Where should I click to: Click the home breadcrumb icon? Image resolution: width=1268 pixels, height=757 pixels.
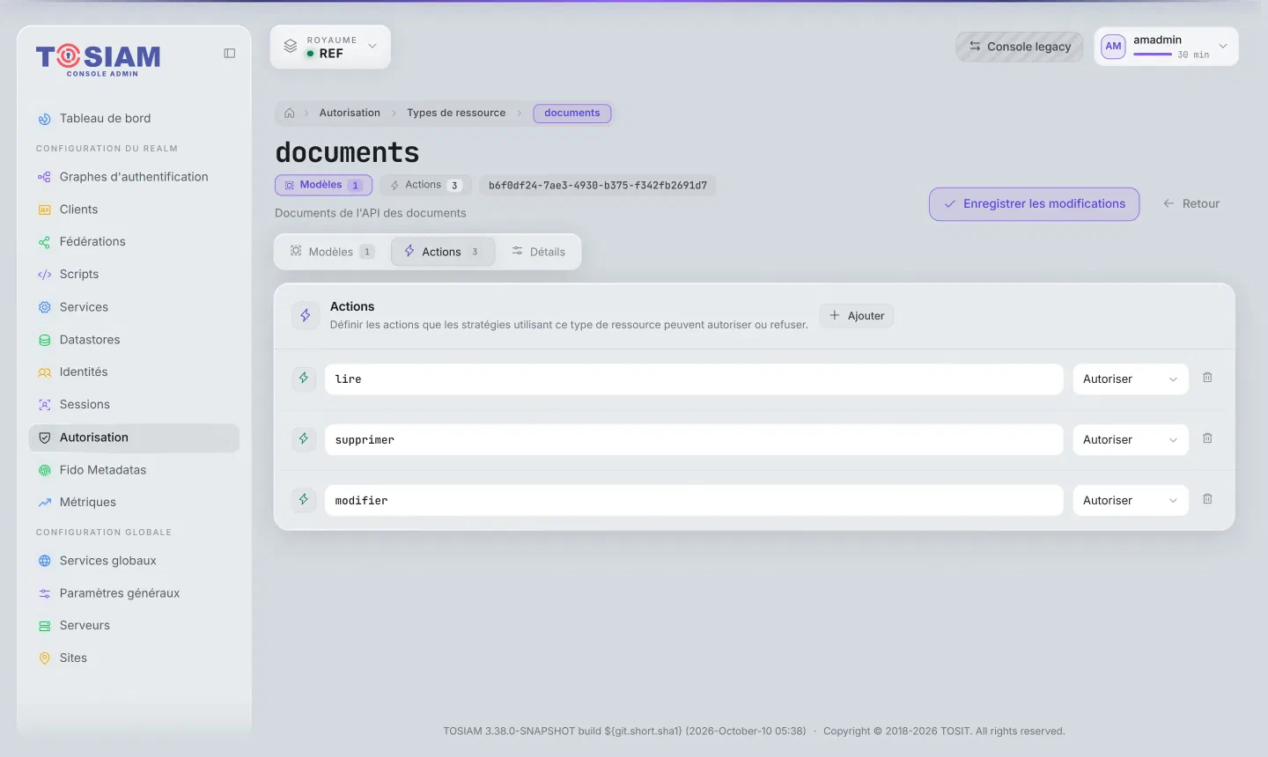290,113
